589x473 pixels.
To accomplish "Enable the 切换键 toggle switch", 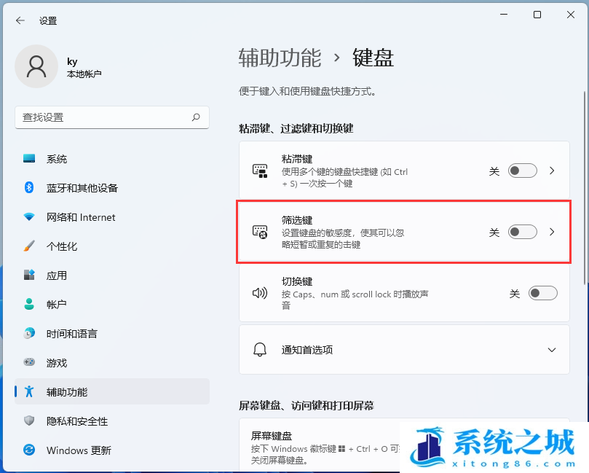I will (x=543, y=293).
